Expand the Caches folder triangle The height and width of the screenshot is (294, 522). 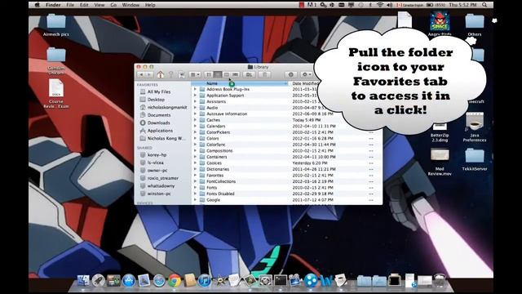(195, 120)
